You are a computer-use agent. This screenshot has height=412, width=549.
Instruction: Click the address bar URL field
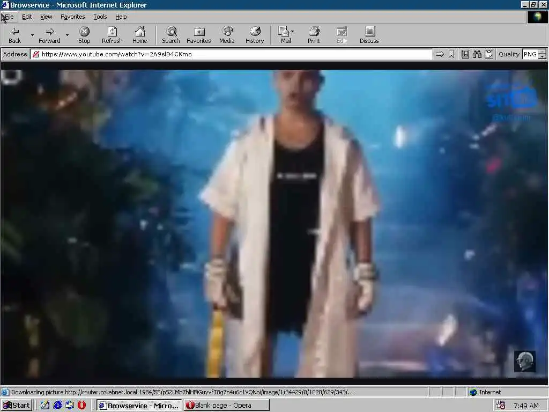pos(231,54)
